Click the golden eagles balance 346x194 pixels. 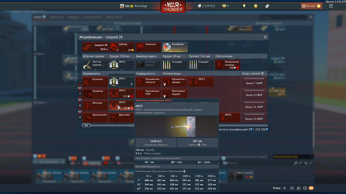(225, 6)
